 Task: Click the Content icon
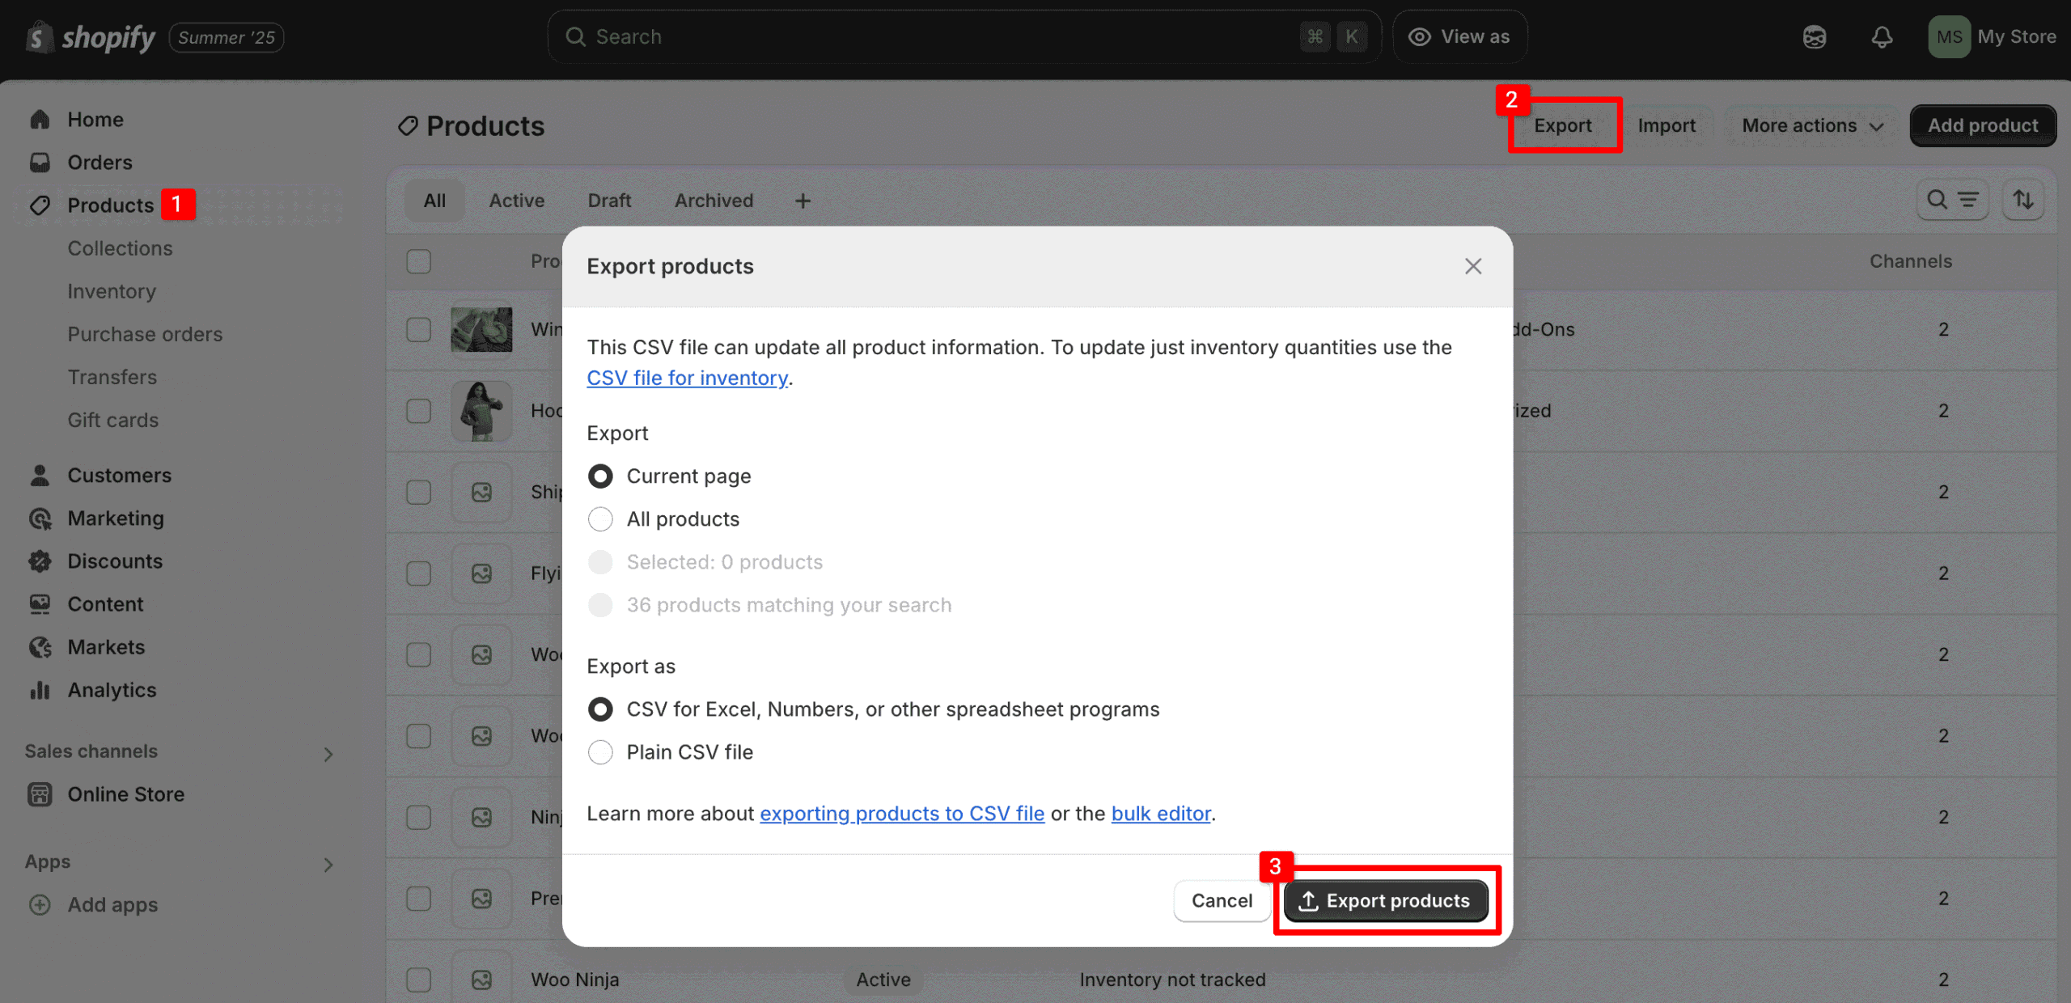pyautogui.click(x=40, y=604)
